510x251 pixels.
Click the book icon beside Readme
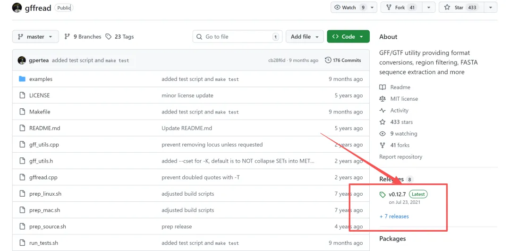pyautogui.click(x=382, y=87)
